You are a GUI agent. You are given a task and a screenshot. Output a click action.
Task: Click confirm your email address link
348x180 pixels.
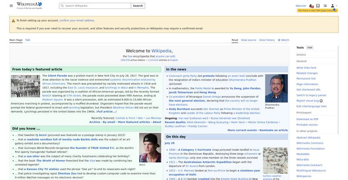[x=77, y=20]
